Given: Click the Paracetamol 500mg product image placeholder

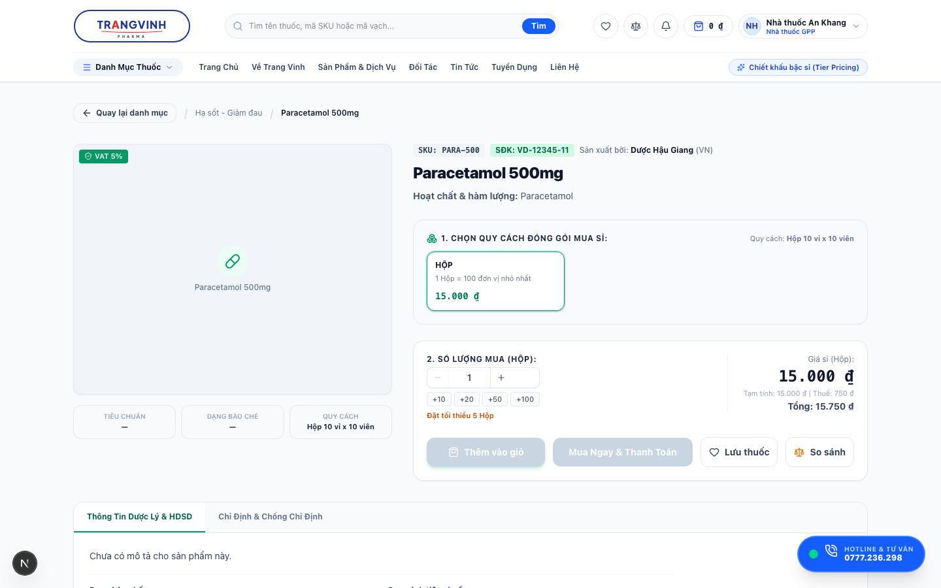Looking at the screenshot, I should [233, 269].
